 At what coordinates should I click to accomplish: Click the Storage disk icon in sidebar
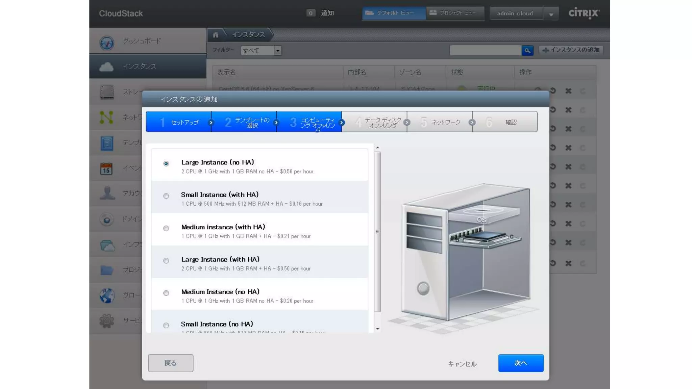tap(107, 92)
